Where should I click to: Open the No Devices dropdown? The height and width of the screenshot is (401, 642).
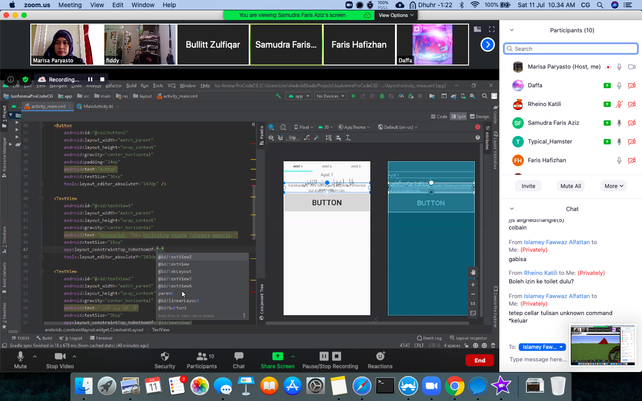(x=330, y=96)
